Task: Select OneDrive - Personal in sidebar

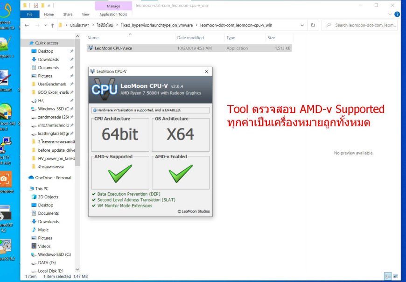Action: coord(53,177)
